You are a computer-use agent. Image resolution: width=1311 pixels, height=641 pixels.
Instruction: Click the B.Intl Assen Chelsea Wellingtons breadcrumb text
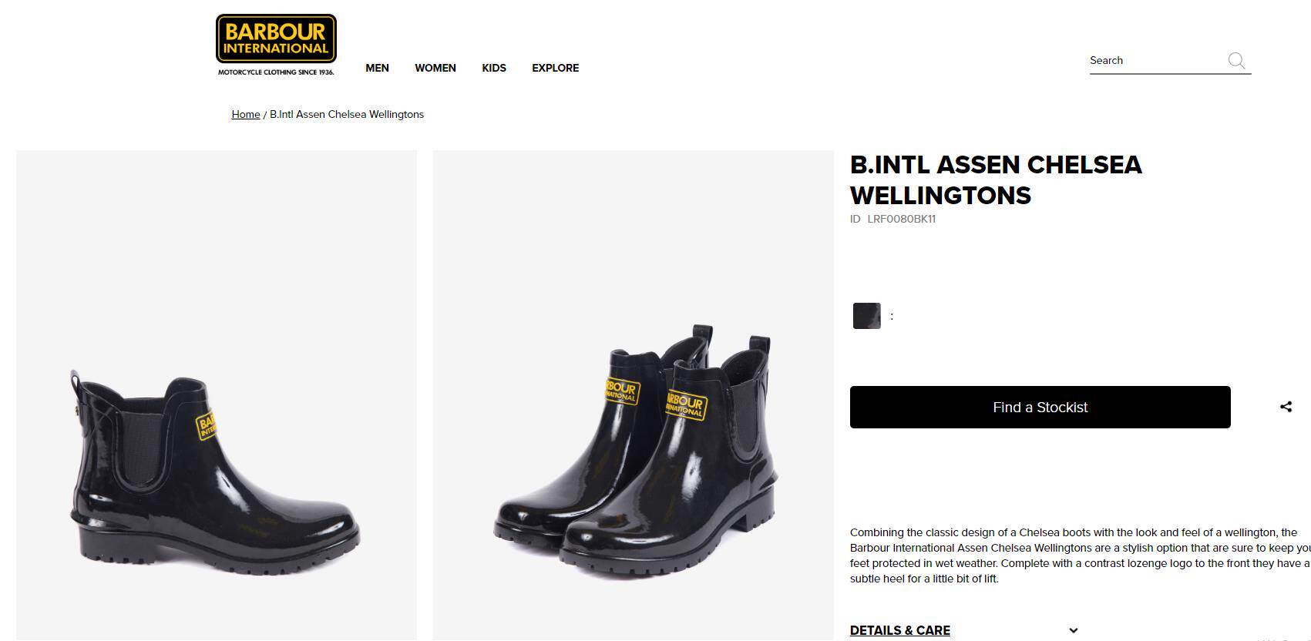347,114
